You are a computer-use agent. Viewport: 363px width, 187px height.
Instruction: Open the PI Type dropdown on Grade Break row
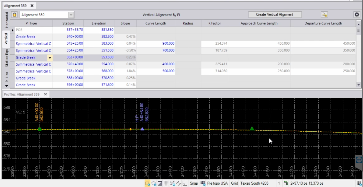(x=50, y=58)
